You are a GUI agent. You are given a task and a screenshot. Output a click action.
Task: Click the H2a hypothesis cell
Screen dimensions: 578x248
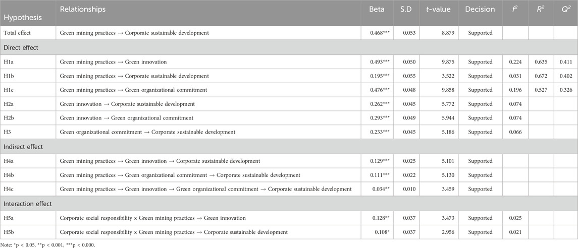(x=9, y=104)
